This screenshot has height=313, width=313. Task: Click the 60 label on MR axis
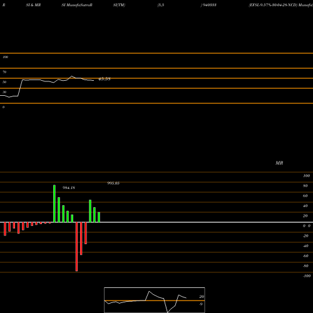305,196
